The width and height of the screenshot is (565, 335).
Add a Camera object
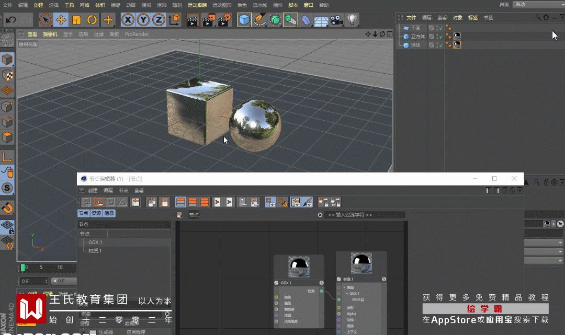pyautogui.click(x=336, y=19)
